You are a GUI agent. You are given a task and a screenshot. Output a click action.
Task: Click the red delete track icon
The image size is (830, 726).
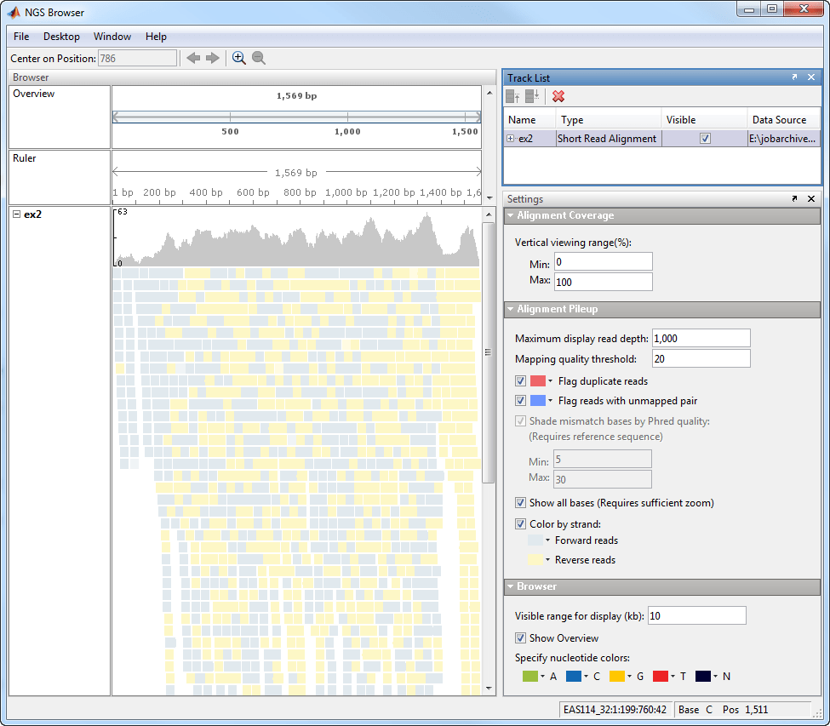558,96
